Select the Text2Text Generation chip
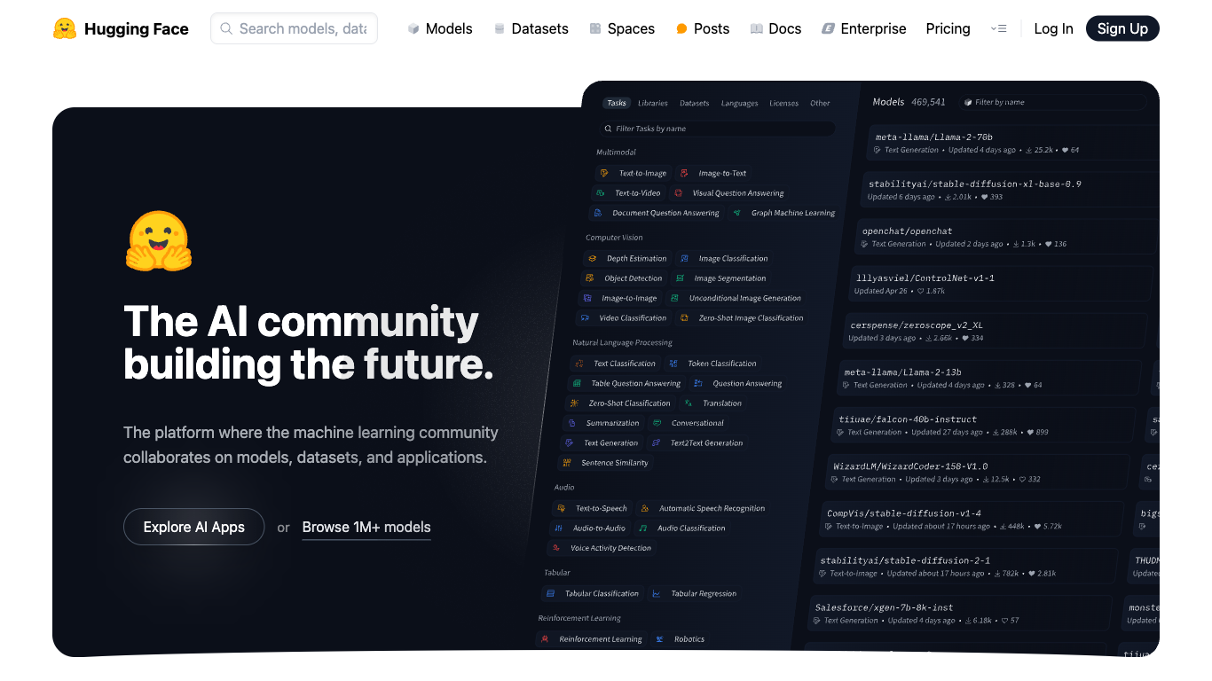Viewport: 1212px width, 681px height. pos(697,442)
